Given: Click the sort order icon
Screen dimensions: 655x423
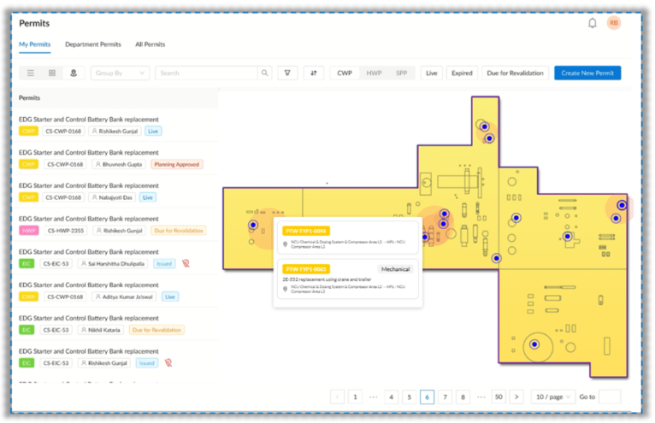Looking at the screenshot, I should [314, 73].
